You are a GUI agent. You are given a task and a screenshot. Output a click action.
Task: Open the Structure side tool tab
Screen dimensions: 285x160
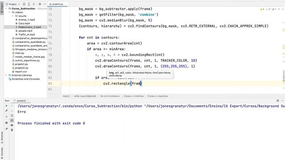2,137
